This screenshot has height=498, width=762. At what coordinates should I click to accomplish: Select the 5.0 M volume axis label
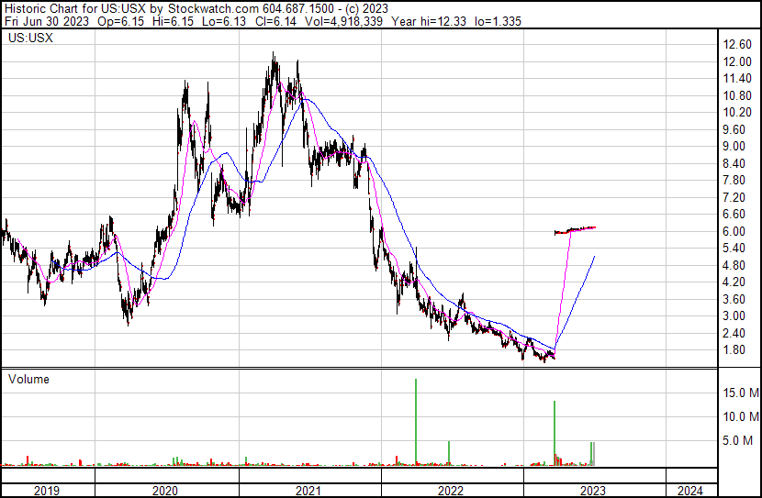(738, 440)
